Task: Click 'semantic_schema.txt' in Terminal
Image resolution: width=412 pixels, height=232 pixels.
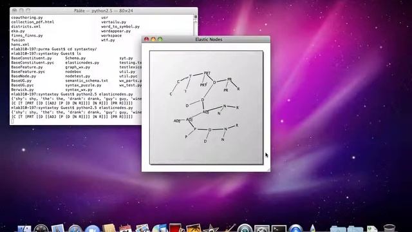Action: tap(87, 81)
